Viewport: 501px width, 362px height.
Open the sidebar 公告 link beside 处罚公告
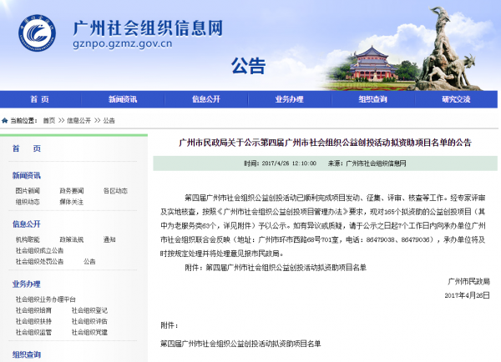coord(89,261)
